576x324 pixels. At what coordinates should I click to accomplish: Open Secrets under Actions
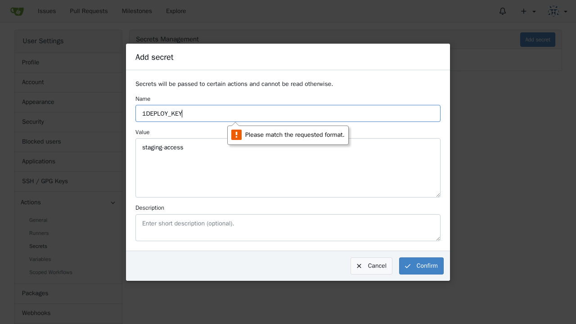coord(38,246)
